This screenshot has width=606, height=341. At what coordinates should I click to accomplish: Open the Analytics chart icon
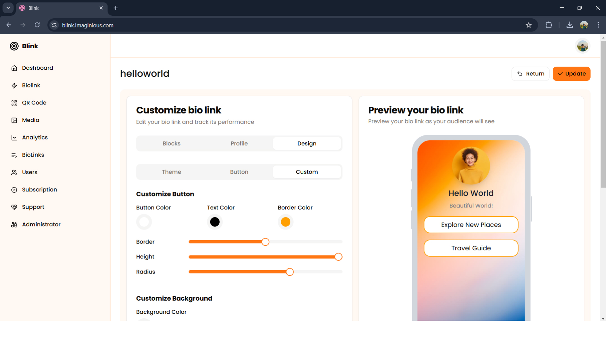click(x=14, y=137)
